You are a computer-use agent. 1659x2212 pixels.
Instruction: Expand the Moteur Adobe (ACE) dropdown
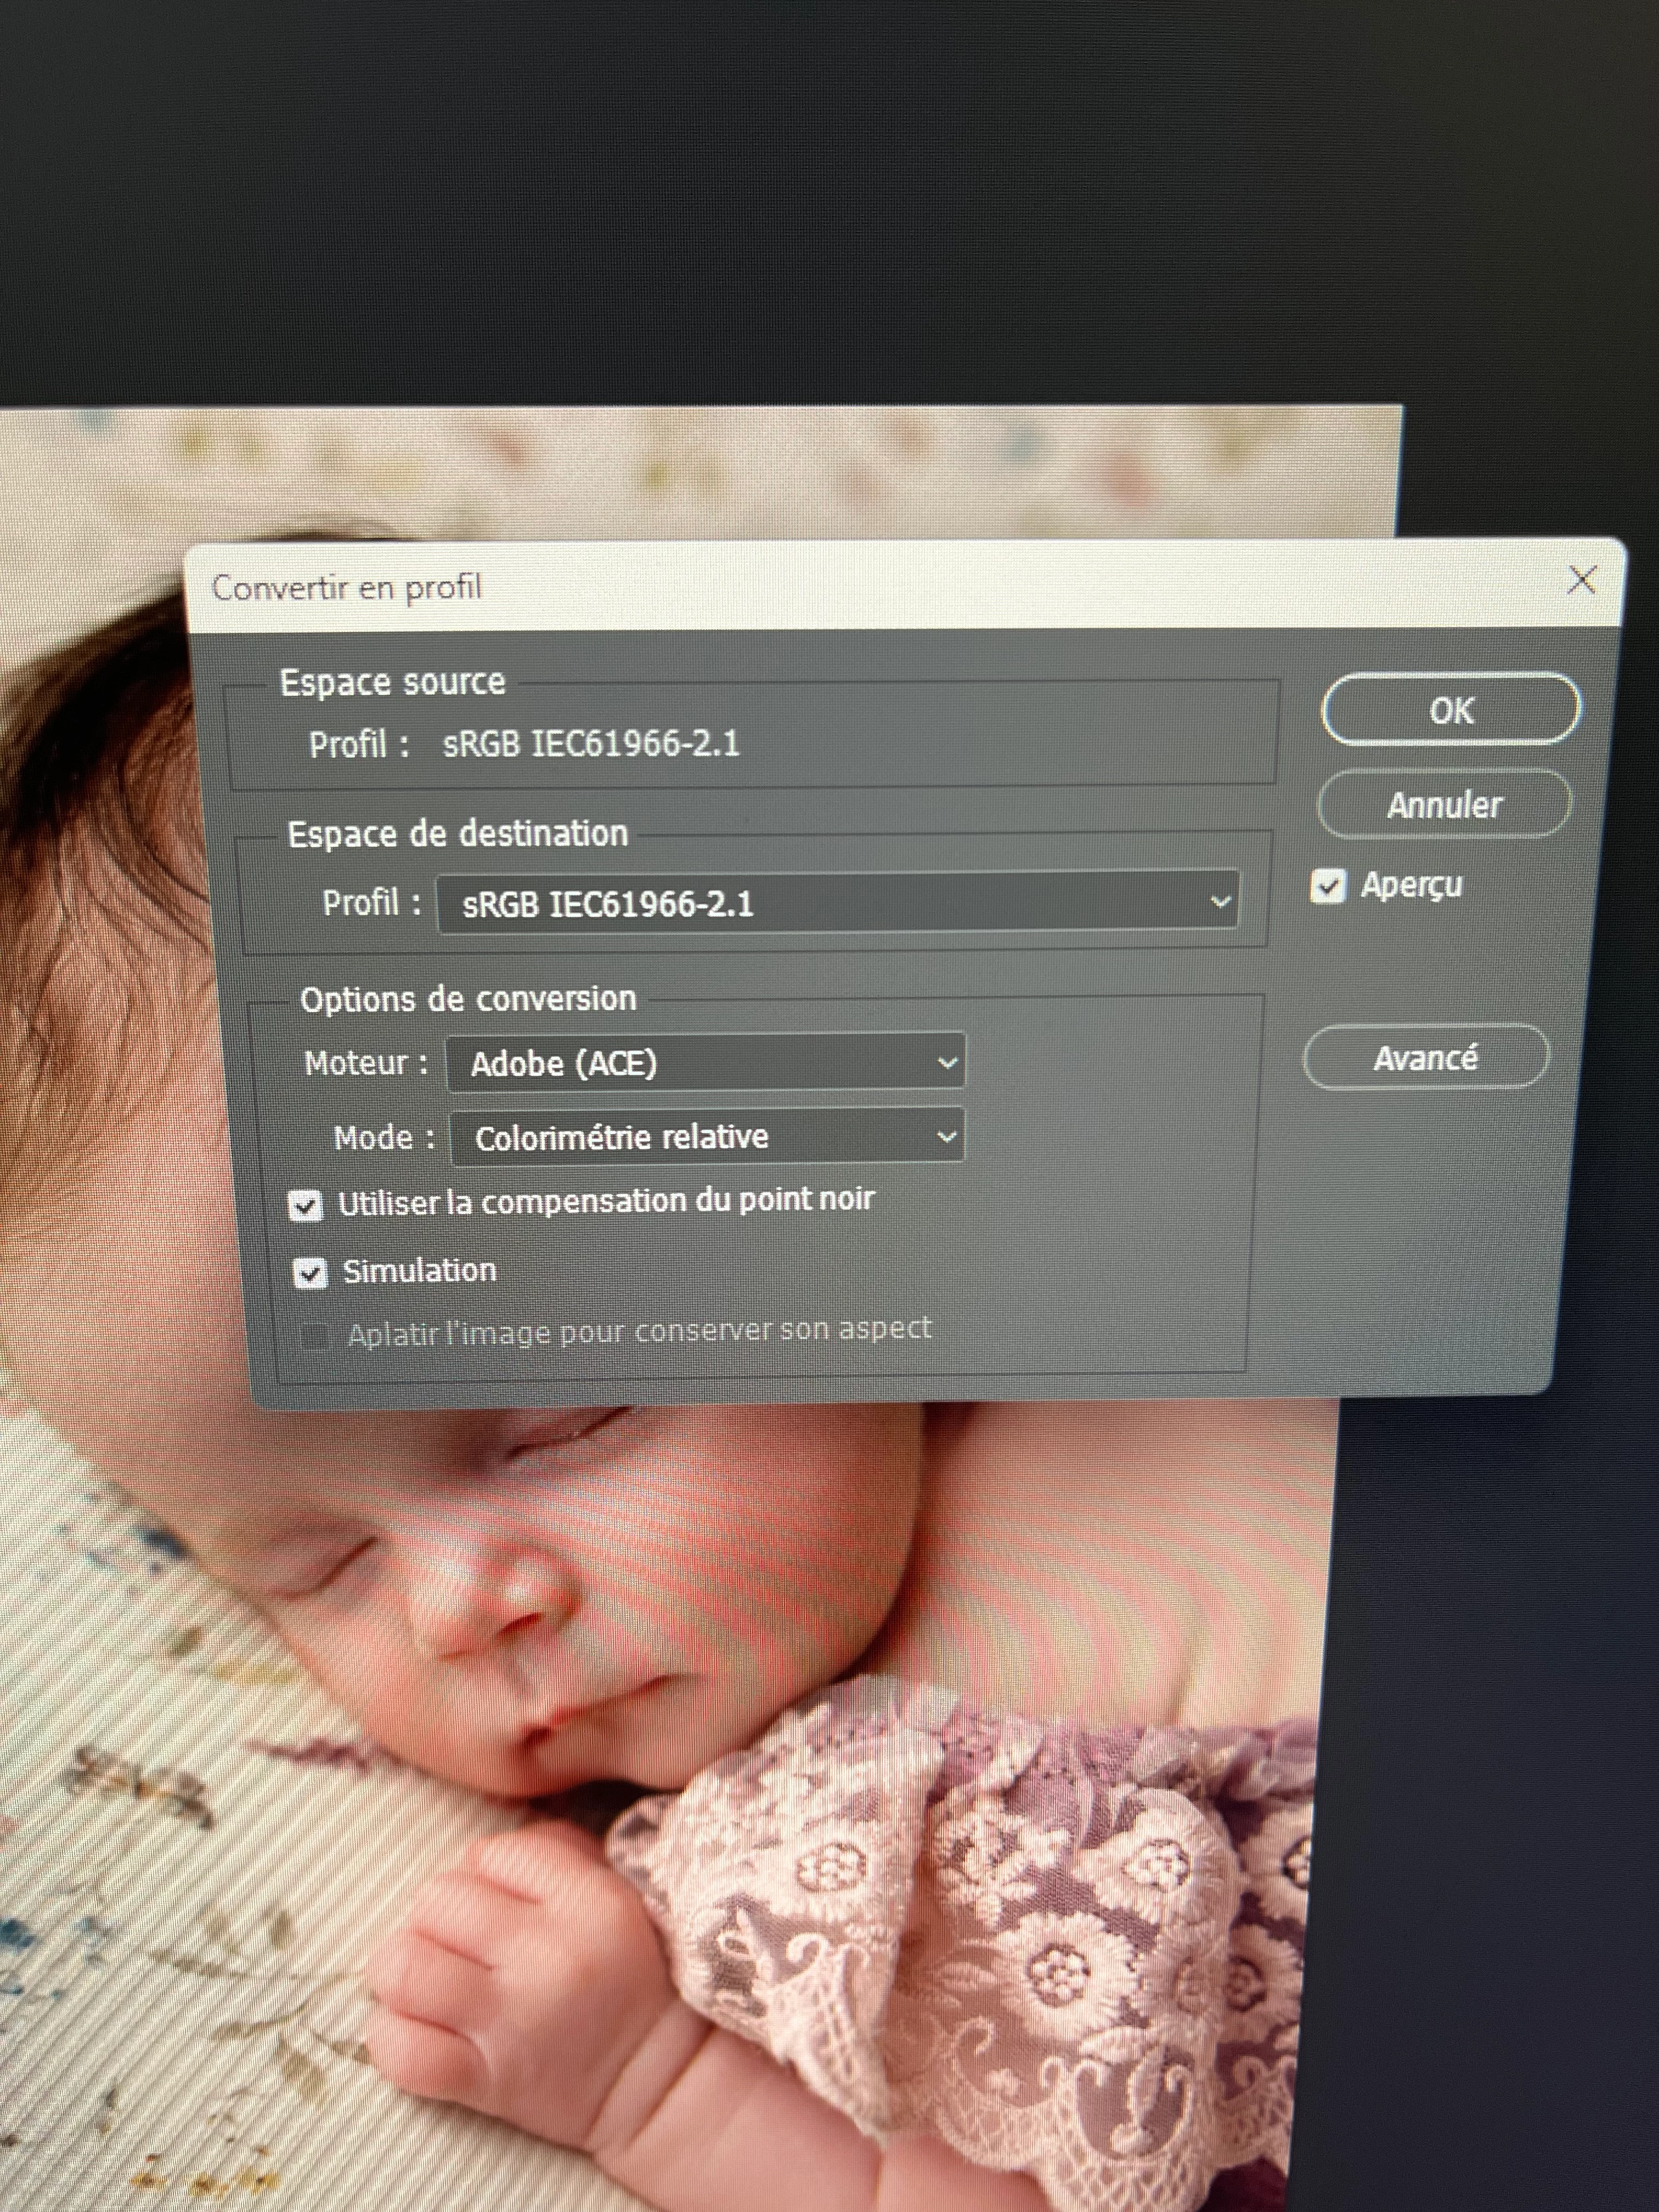706,1062
